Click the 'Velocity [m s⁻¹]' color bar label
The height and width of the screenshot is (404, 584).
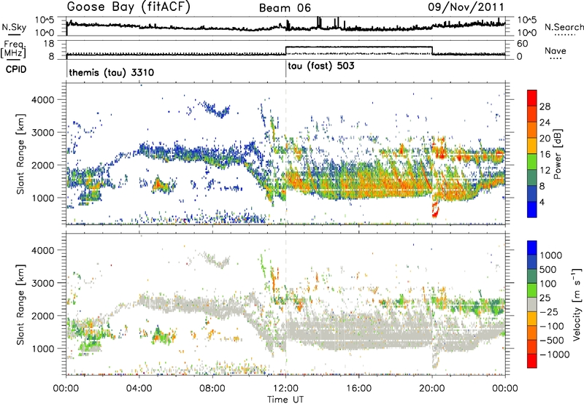click(577, 304)
